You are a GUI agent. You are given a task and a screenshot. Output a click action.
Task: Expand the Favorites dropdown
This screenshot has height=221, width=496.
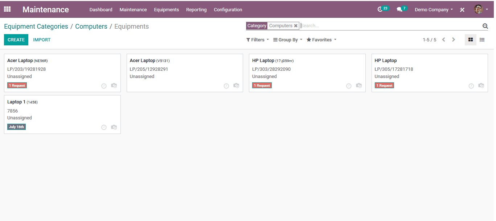pyautogui.click(x=321, y=40)
